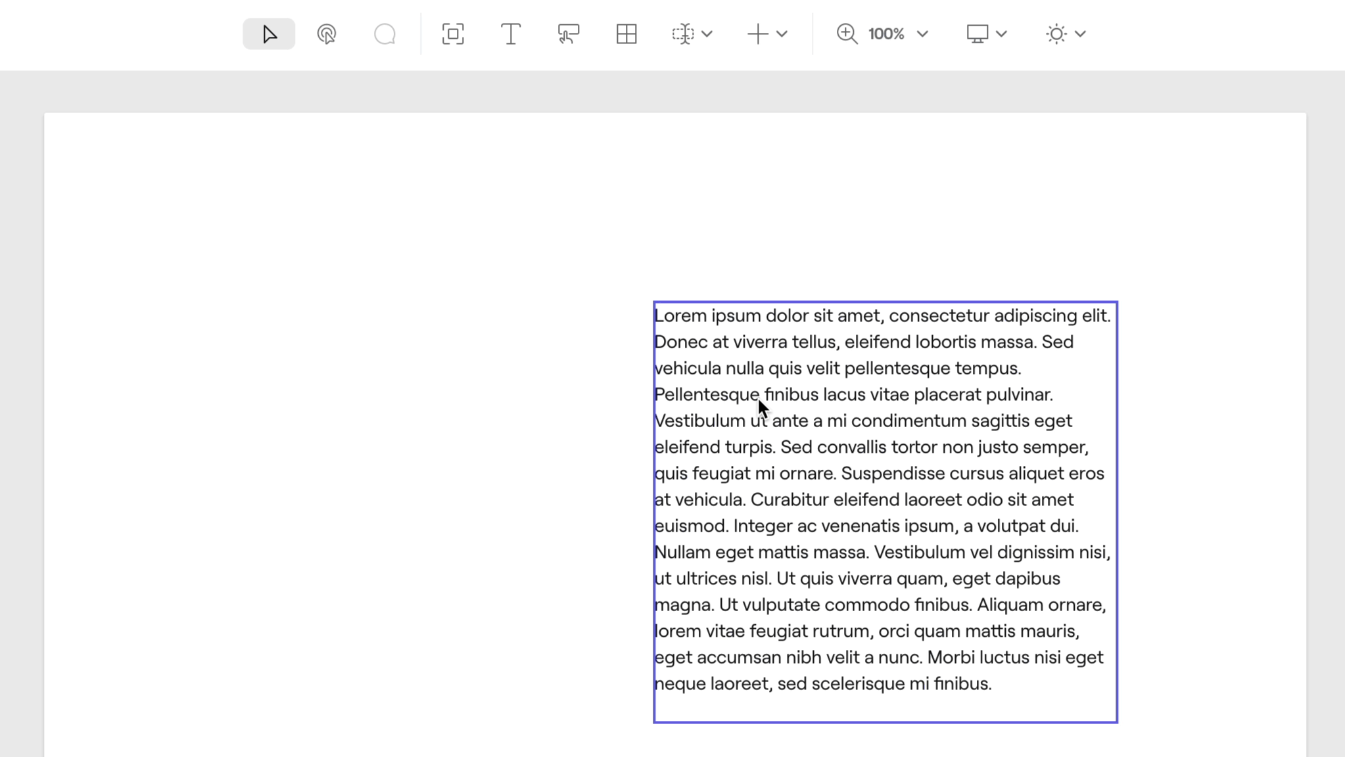Click the last line 'neque laoreet, sed scelerisque mi finibus.'
Image resolution: width=1345 pixels, height=757 pixels.
tap(823, 684)
